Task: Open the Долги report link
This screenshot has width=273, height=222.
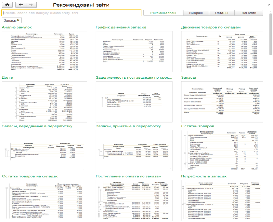Action: pos(8,78)
